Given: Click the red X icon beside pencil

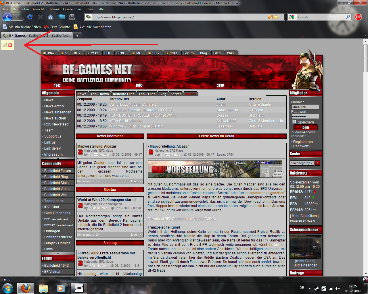Looking at the screenshot, I should pyautogui.click(x=10, y=45).
